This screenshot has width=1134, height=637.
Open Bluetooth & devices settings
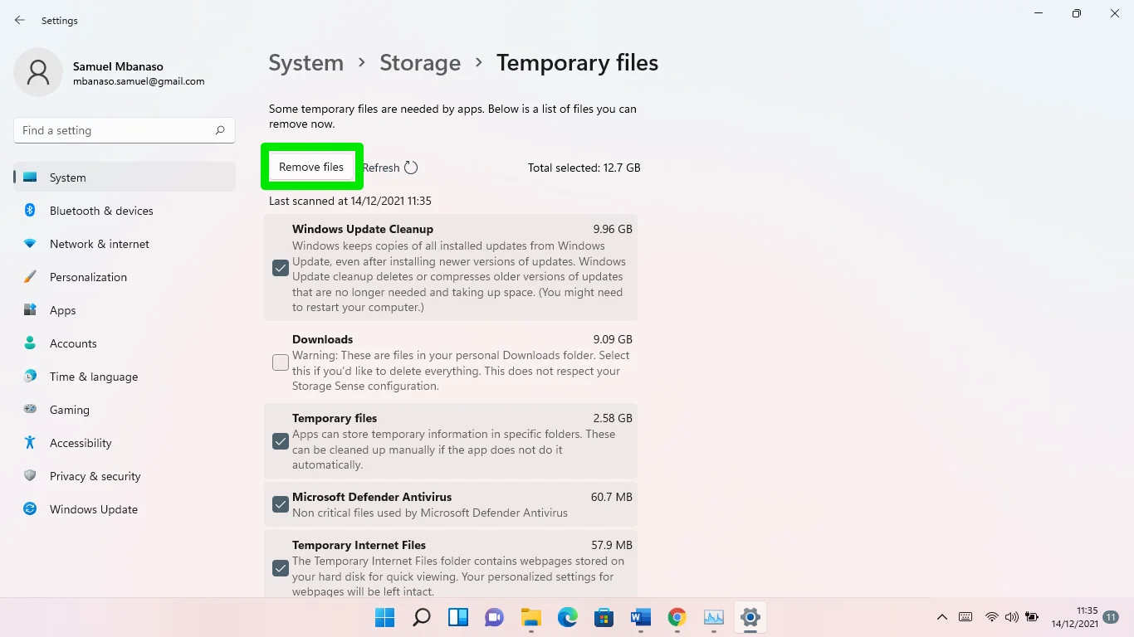(125, 211)
